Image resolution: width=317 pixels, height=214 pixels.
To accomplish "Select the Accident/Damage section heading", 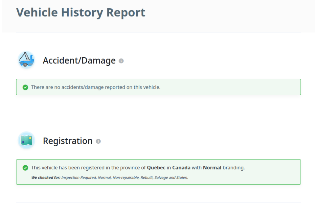I will (79, 61).
